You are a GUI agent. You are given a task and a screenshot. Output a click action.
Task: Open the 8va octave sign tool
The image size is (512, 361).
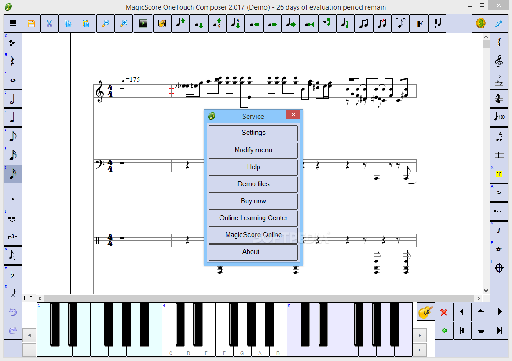coord(499,211)
